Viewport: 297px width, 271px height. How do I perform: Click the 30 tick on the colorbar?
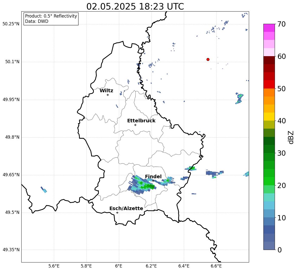click(281, 153)
